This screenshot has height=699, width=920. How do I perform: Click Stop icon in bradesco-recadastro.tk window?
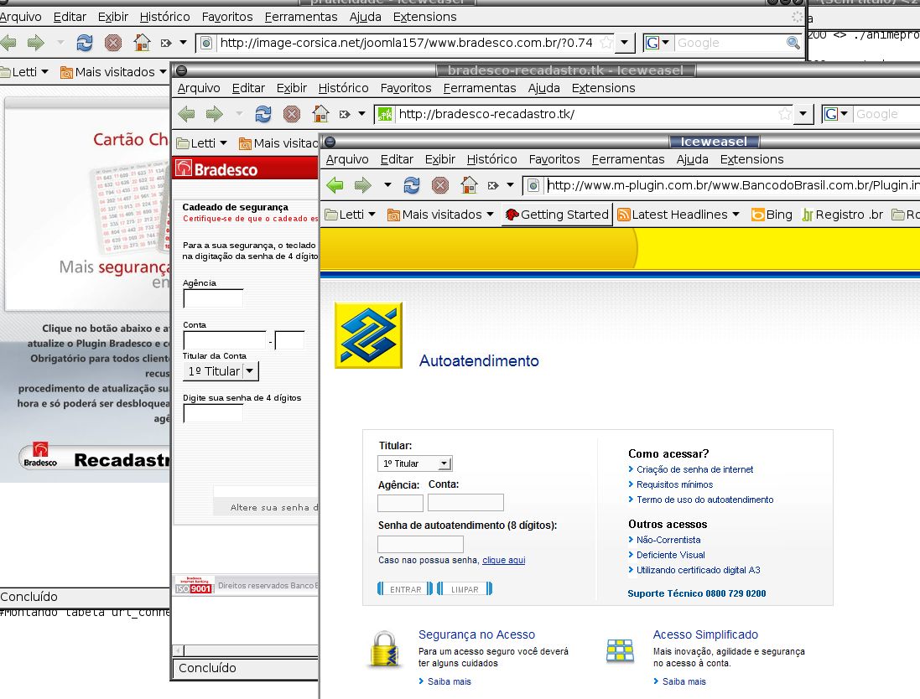292,114
